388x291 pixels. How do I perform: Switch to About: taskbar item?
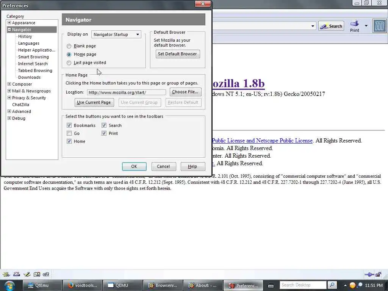203,285
